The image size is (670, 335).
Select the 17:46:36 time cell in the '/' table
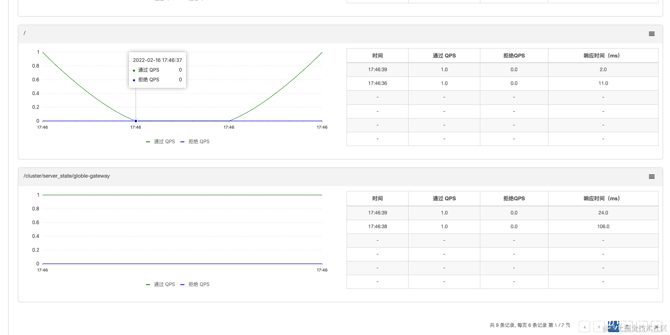[377, 83]
